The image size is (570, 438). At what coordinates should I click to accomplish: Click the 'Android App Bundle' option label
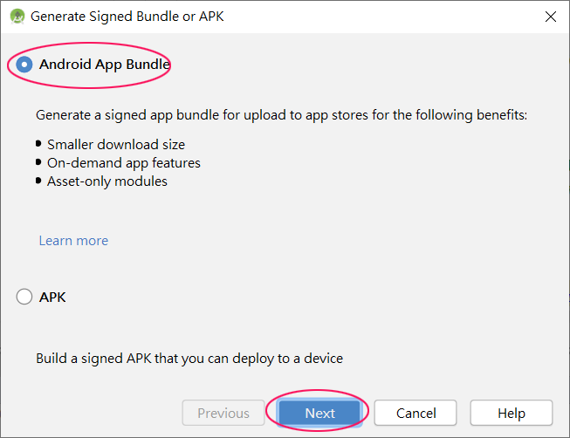(105, 65)
